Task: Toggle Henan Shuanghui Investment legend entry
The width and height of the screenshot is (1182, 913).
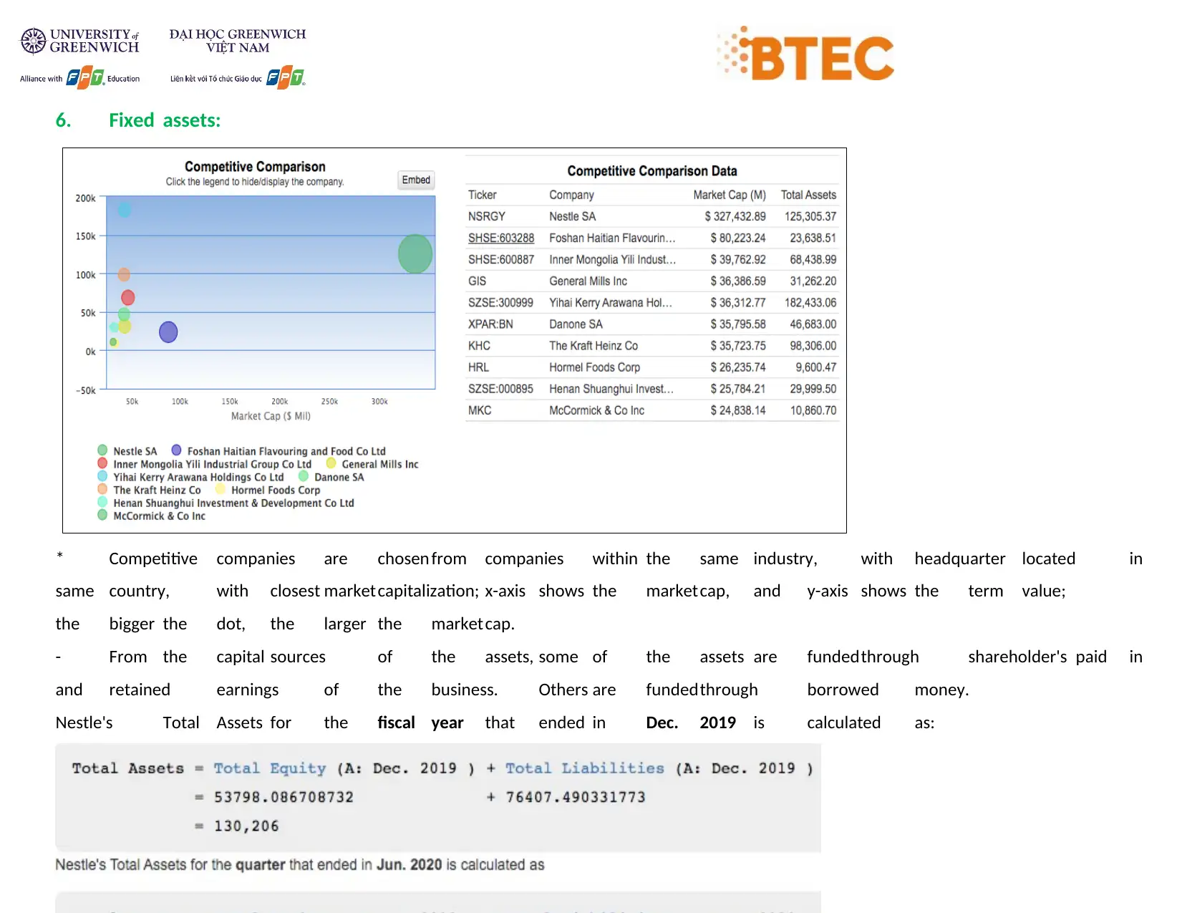Action: (226, 503)
